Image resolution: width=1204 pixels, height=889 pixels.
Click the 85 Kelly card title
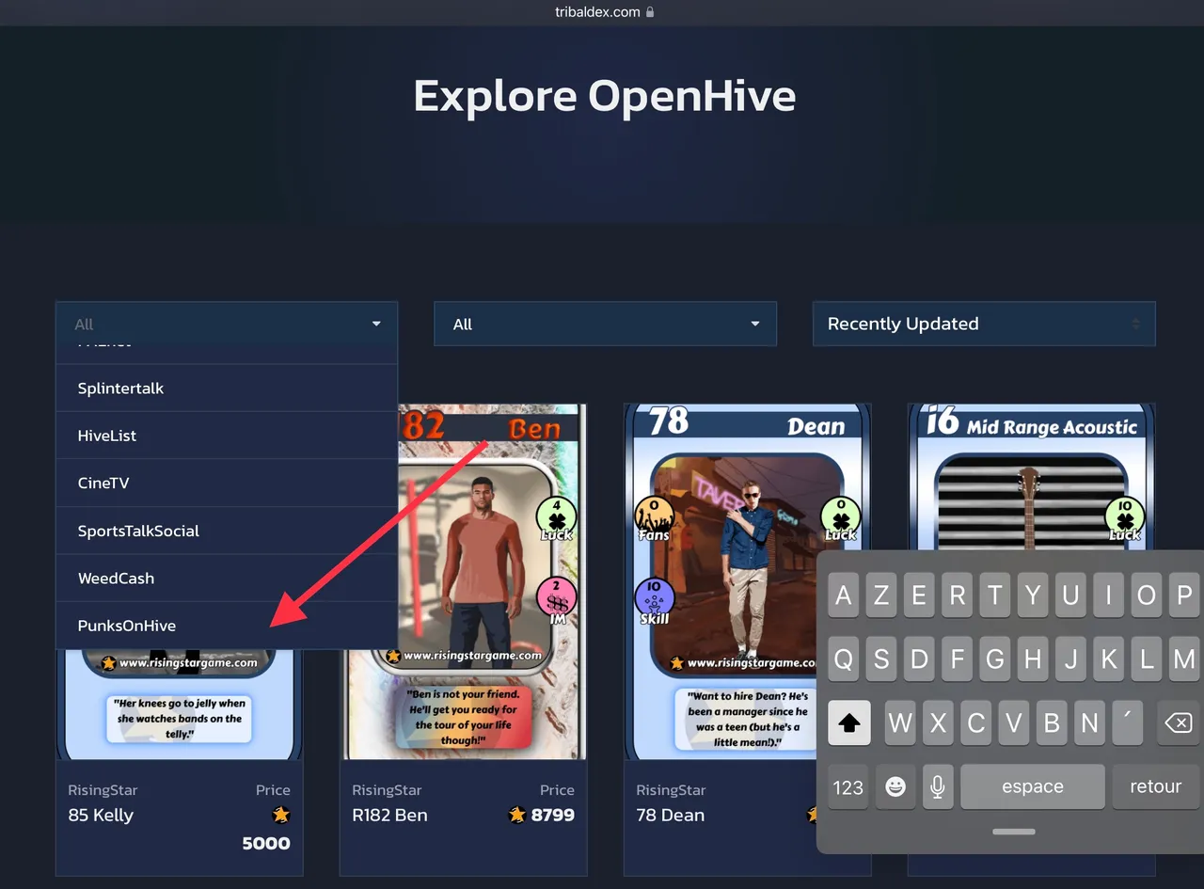pos(101,815)
